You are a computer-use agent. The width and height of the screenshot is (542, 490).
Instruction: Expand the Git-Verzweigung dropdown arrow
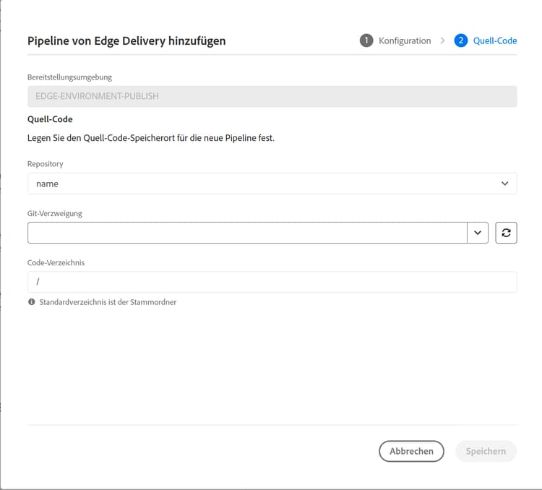coord(478,233)
